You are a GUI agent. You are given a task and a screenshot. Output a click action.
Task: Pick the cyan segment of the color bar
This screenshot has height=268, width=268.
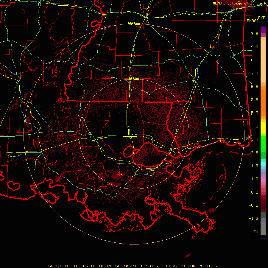(263, 164)
